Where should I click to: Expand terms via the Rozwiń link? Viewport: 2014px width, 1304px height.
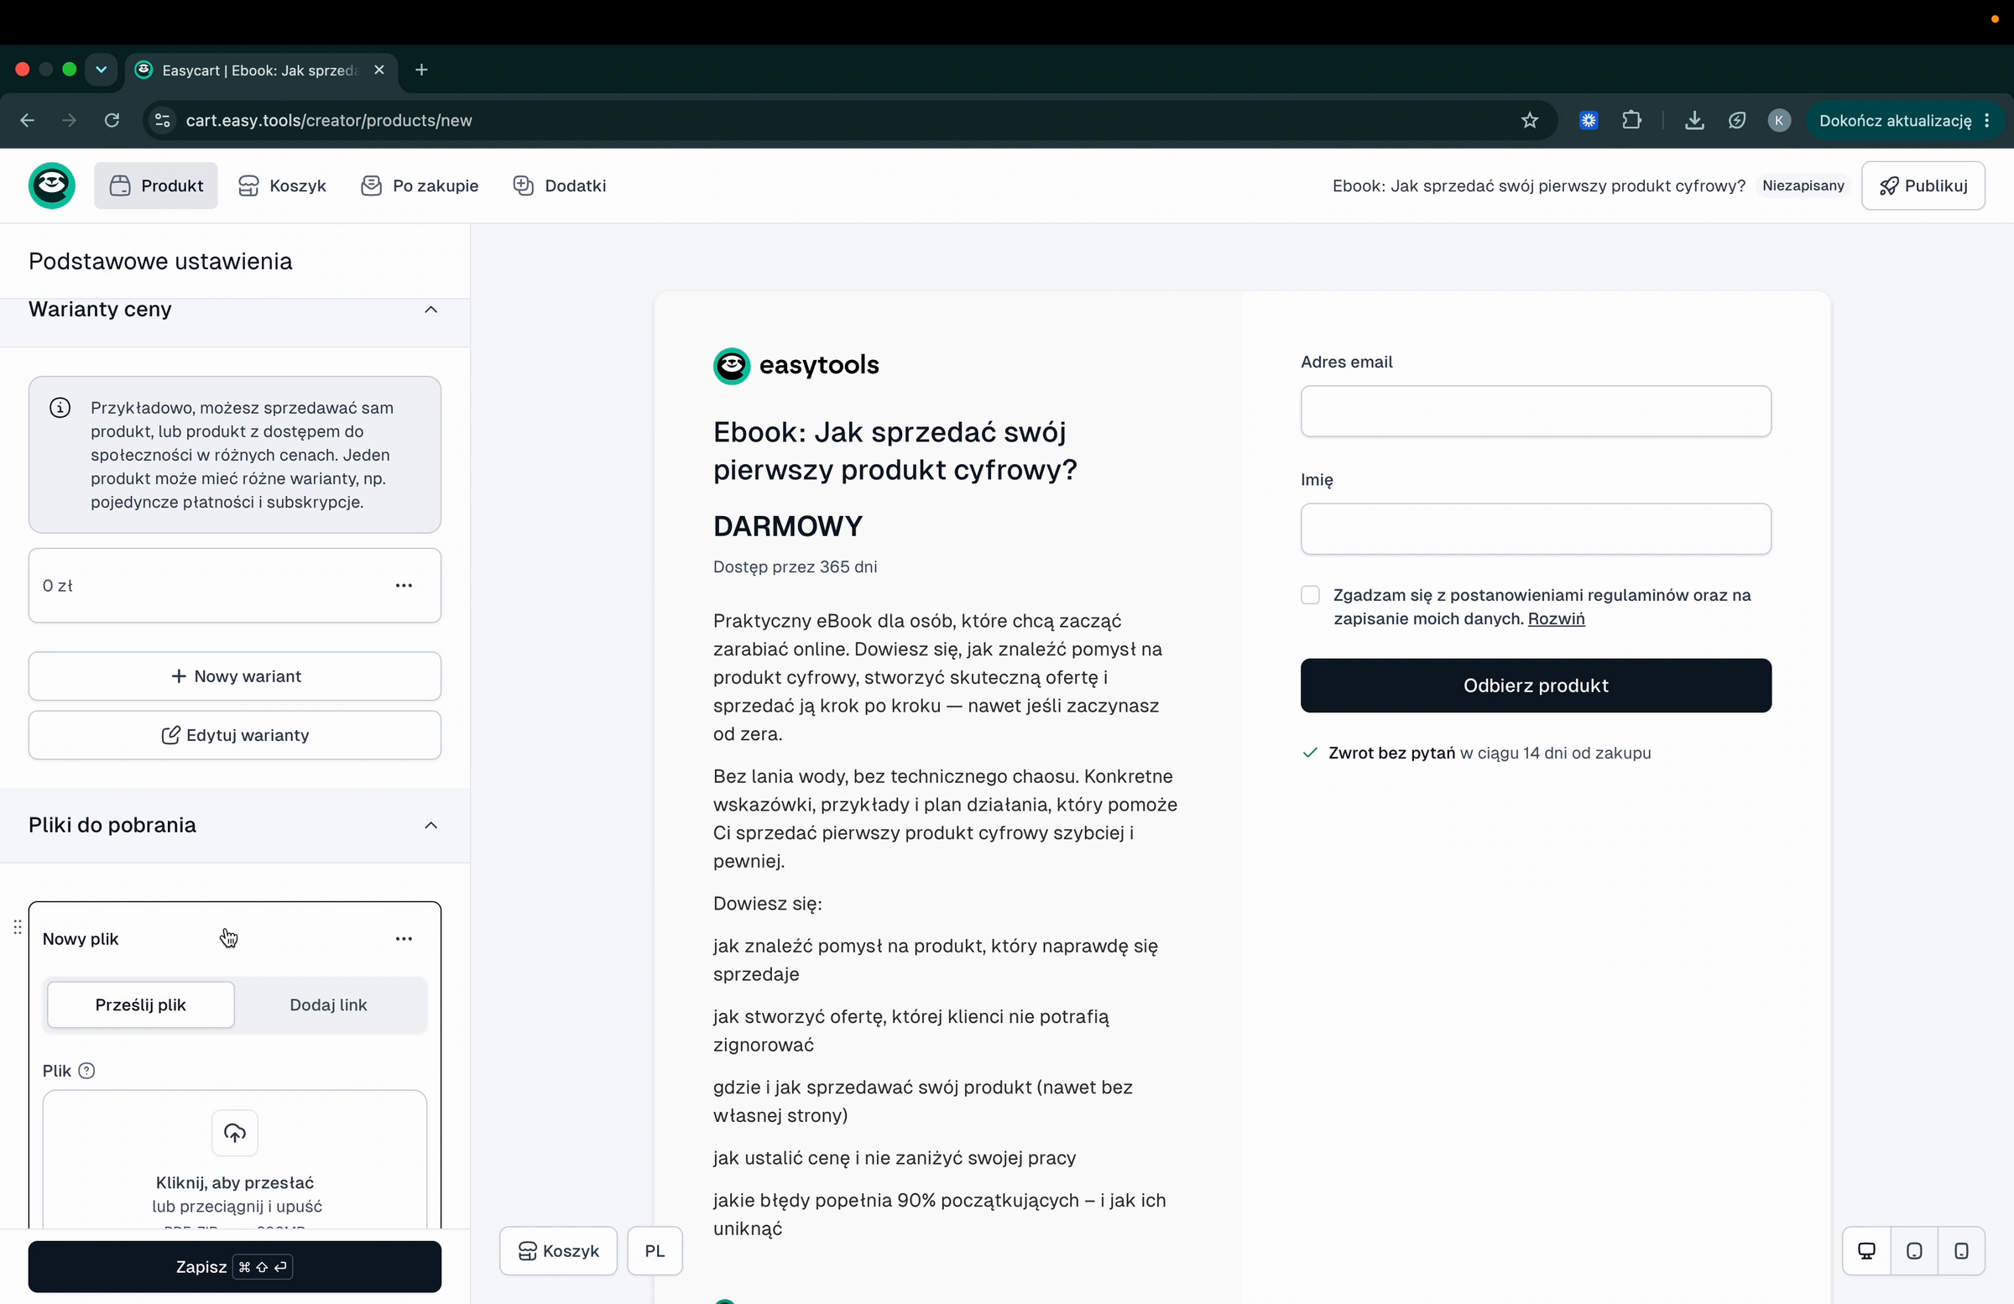tap(1555, 618)
